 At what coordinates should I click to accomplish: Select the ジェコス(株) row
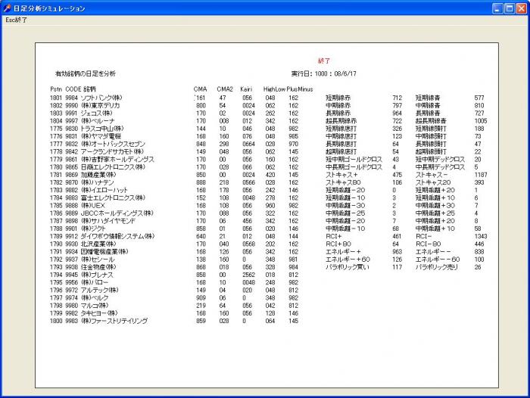tap(174, 113)
